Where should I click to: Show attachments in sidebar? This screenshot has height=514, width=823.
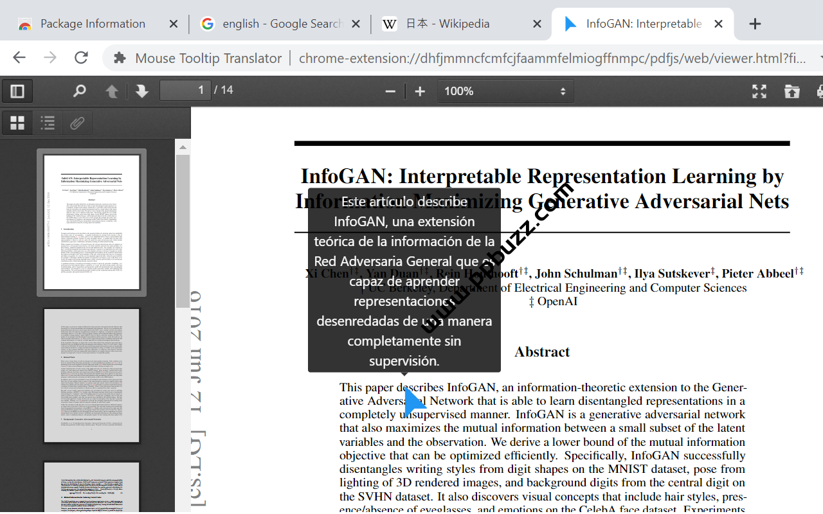(x=77, y=123)
